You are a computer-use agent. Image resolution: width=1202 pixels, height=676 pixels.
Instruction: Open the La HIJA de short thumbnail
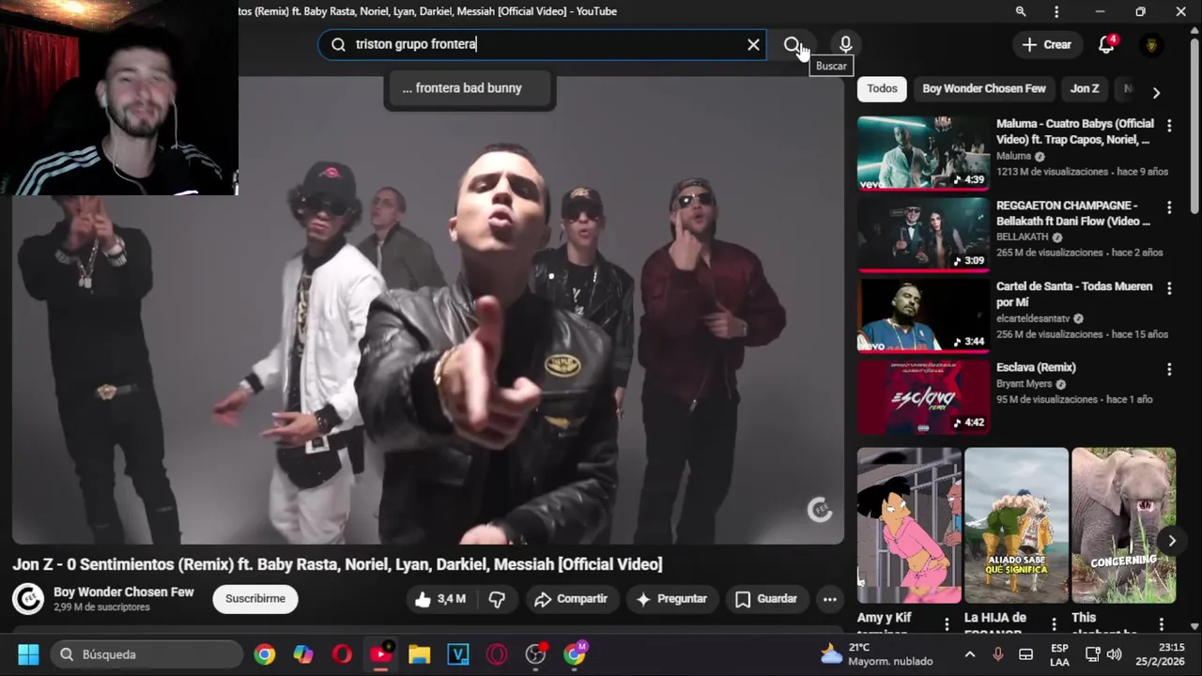(1016, 526)
